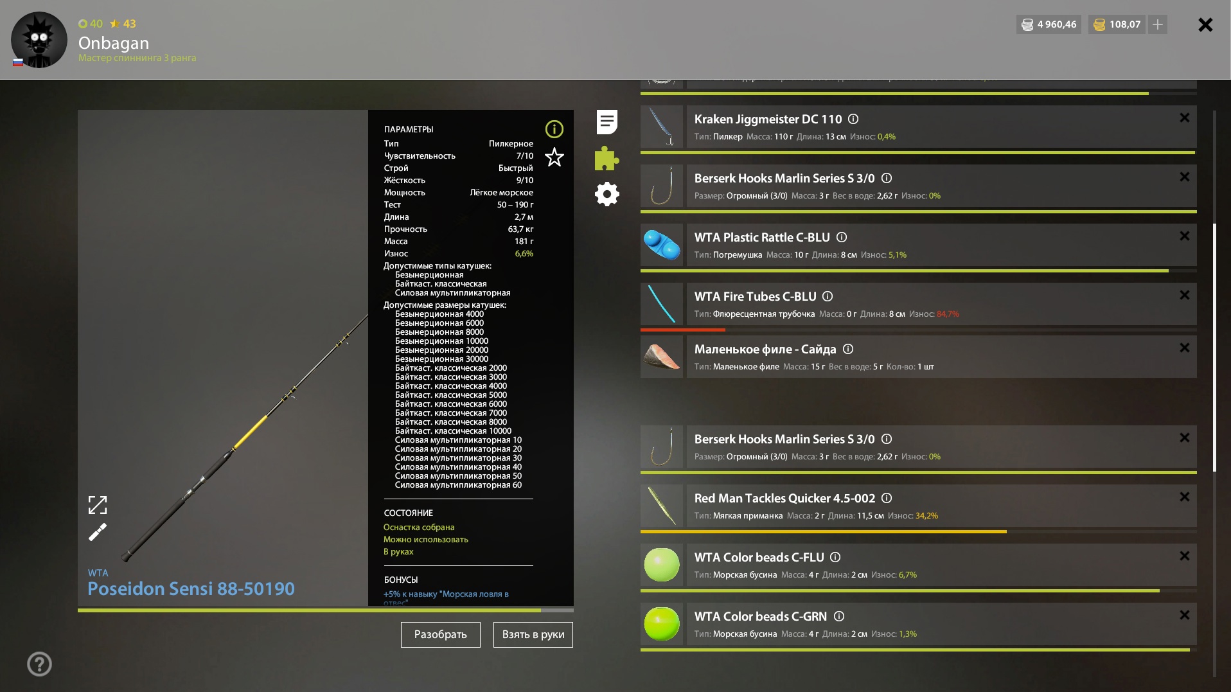
Task: Rename the rod with pencil icon
Action: click(98, 532)
